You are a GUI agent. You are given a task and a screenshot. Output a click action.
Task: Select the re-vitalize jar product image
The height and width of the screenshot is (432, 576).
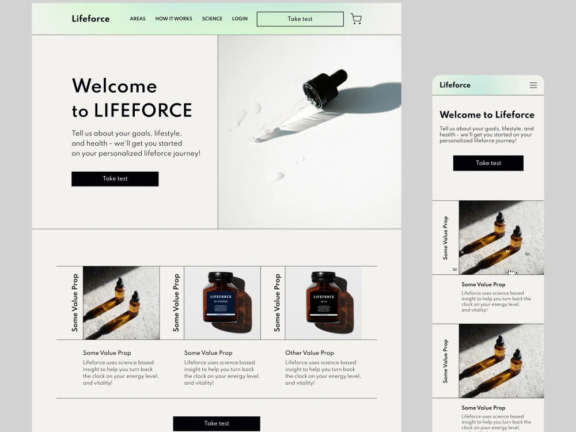point(222,303)
